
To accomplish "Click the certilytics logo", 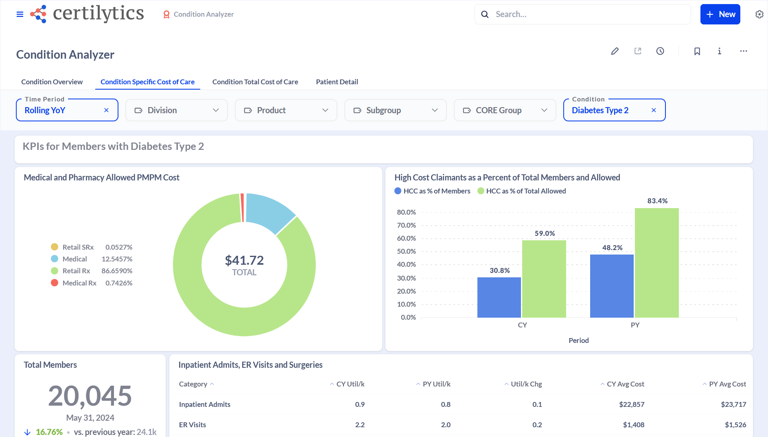I will pyautogui.click(x=86, y=14).
